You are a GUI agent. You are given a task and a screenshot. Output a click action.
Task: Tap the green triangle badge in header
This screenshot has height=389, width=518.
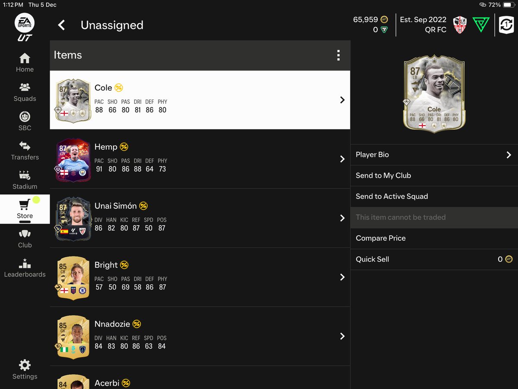tap(481, 25)
